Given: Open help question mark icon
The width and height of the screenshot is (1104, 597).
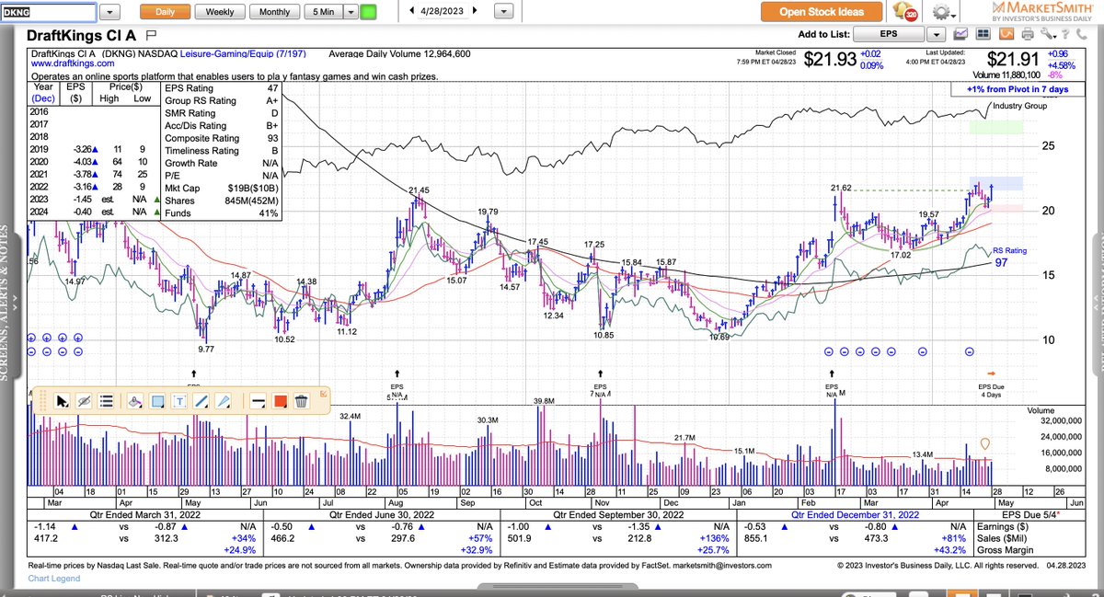Looking at the screenshot, I should tap(1064, 34).
